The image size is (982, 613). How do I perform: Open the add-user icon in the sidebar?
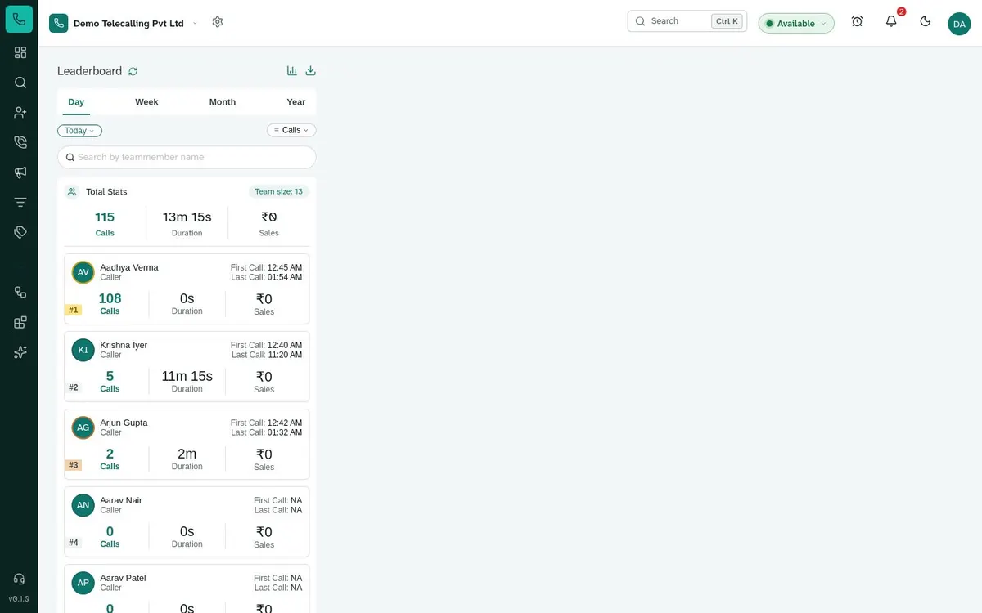(20, 112)
